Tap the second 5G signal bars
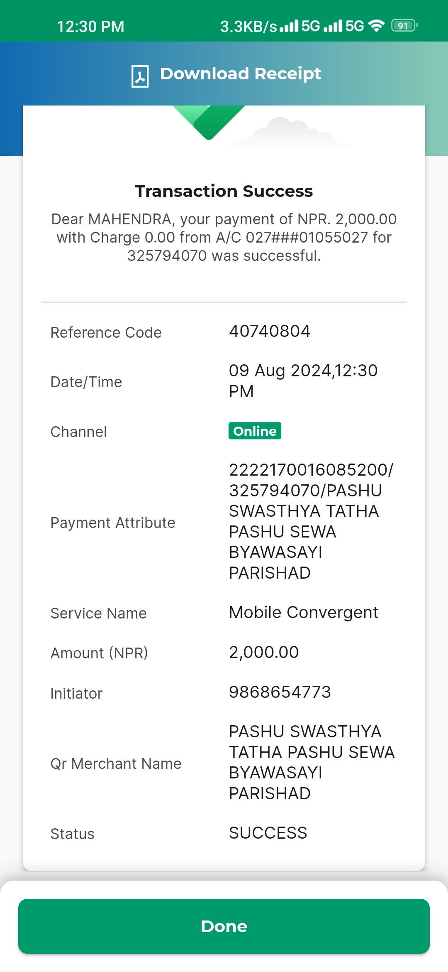 [333, 26]
